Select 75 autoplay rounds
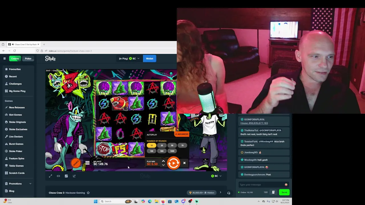This screenshot has height=205, width=365. point(182,145)
